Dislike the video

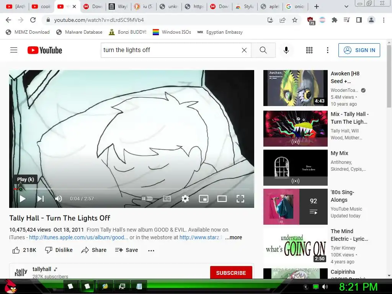click(59, 250)
